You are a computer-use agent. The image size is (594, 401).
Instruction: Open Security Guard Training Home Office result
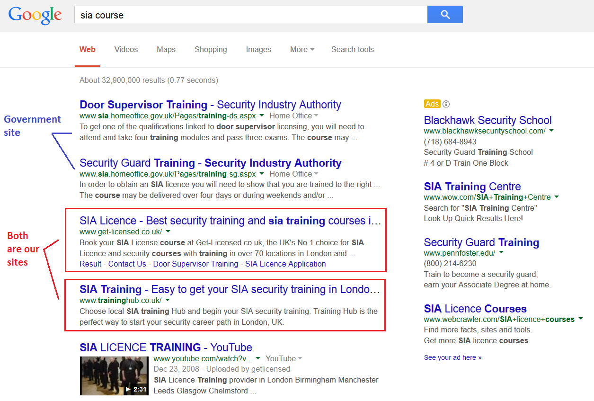210,163
